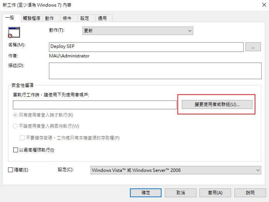Select 只有使用者登入時才執行 radio option

(x=15, y=115)
